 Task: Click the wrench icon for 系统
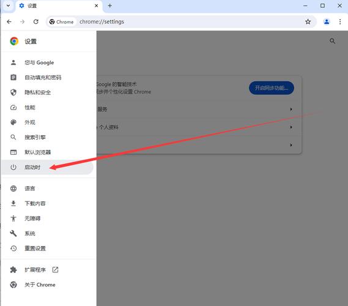[x=13, y=233]
